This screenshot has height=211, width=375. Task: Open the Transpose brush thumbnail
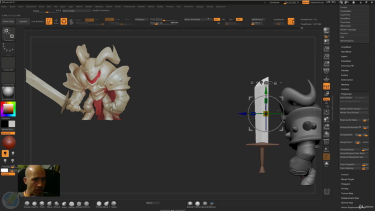point(8,34)
